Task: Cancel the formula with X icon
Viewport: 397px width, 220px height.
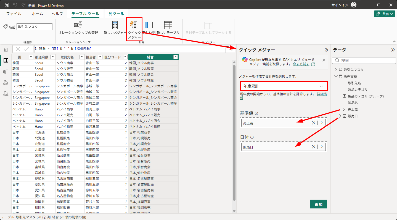Action: point(18,49)
